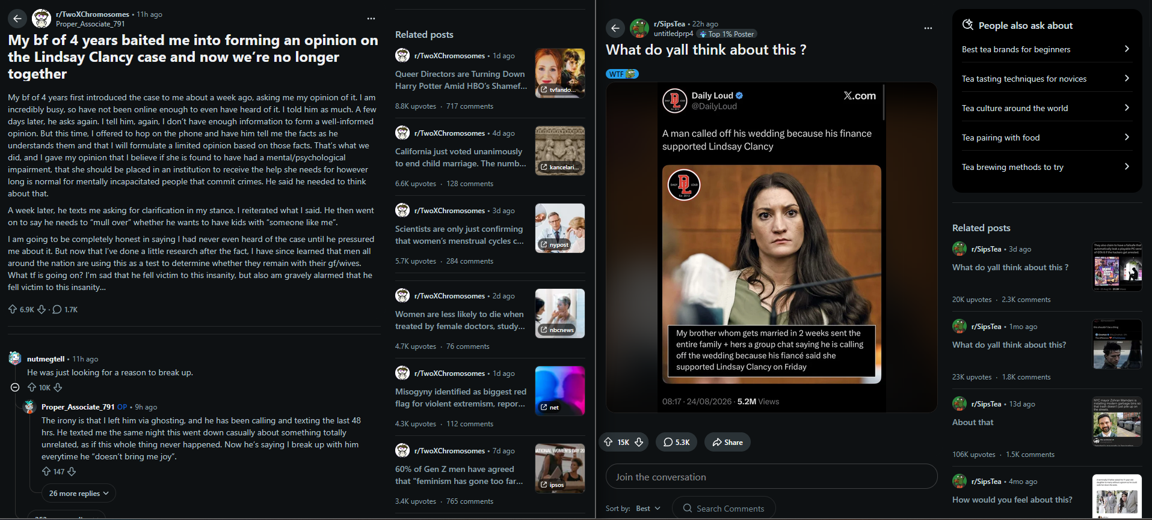Open thumbnail of the 'About that' post
The image size is (1152, 520).
[x=1117, y=422]
